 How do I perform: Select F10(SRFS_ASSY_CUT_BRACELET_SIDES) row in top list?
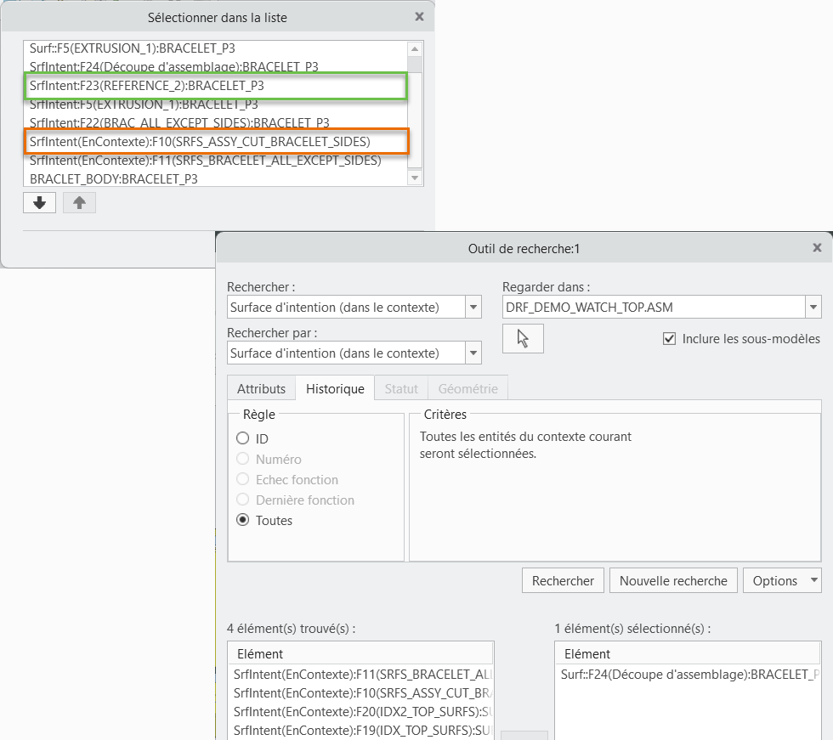[215, 142]
